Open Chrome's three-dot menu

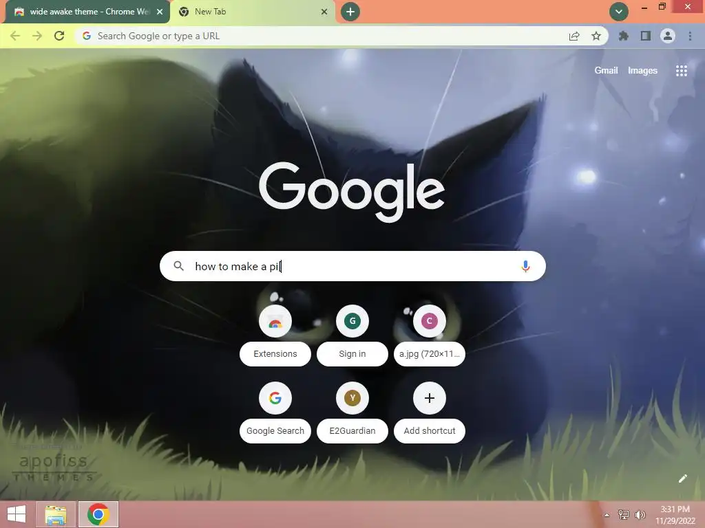click(690, 36)
